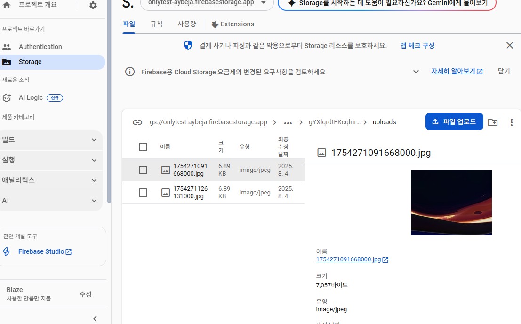Open the bucket selector dropdown
Viewport: 521px width, 324px height.
point(207,4)
